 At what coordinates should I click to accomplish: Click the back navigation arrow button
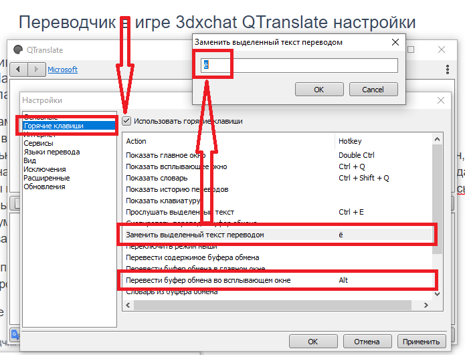coord(20,70)
